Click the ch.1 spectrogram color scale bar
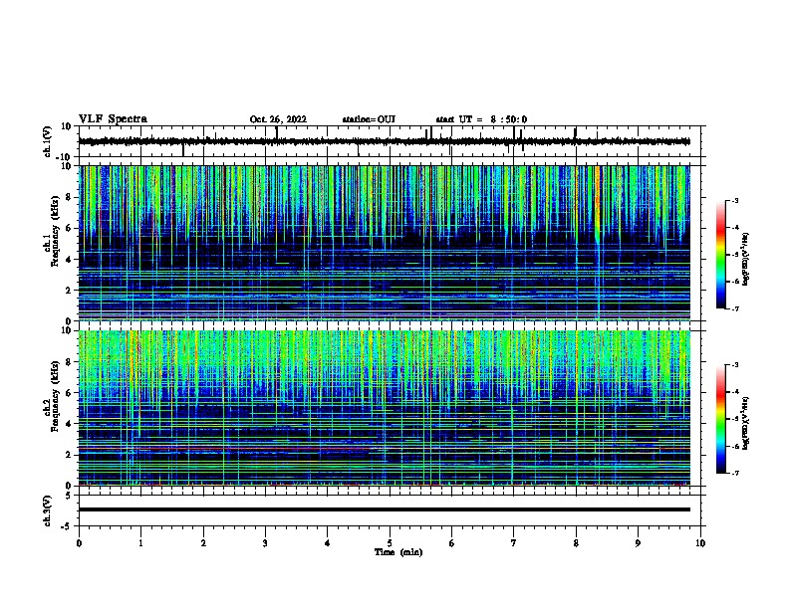This screenshot has width=789, height=609. (x=720, y=255)
